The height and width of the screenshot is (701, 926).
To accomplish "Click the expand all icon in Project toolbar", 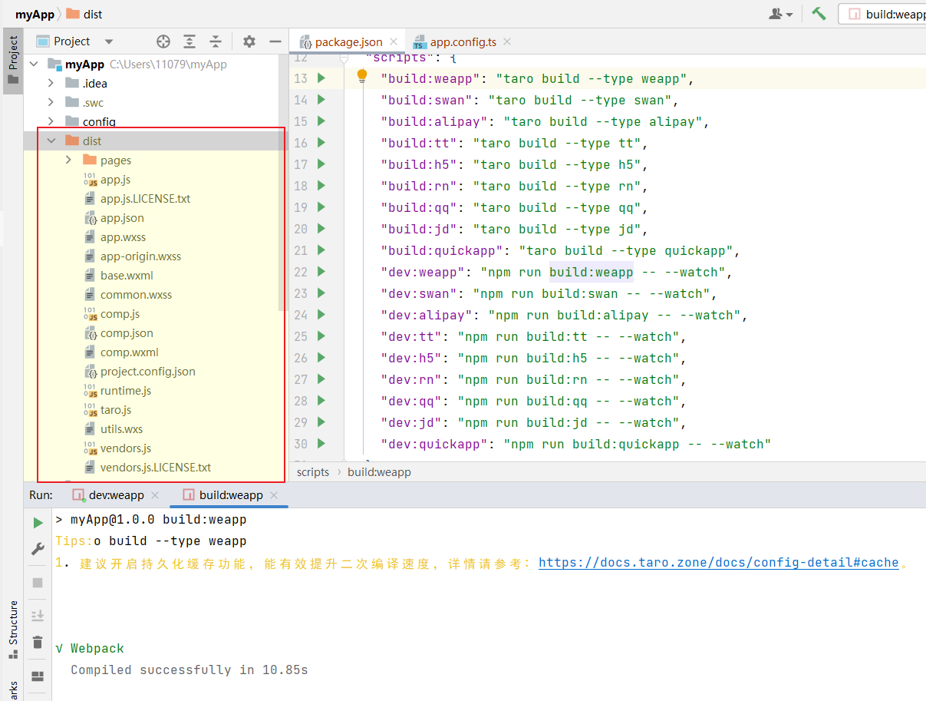I will click(x=189, y=41).
